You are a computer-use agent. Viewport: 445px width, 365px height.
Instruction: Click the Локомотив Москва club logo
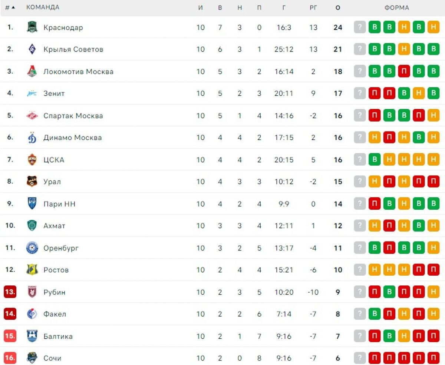[32, 72]
